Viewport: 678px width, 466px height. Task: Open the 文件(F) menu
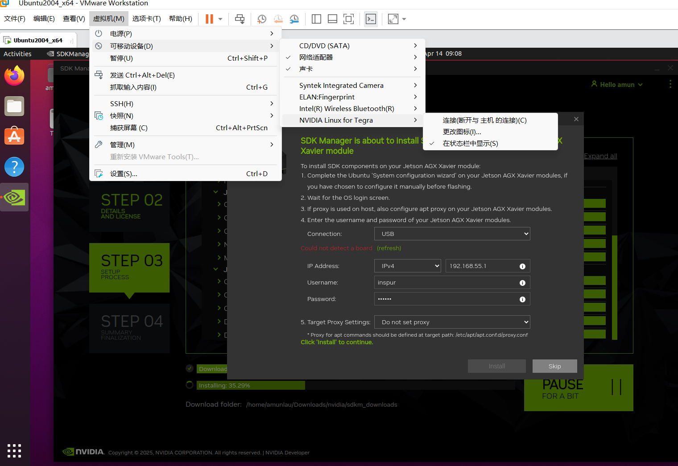[15, 19]
